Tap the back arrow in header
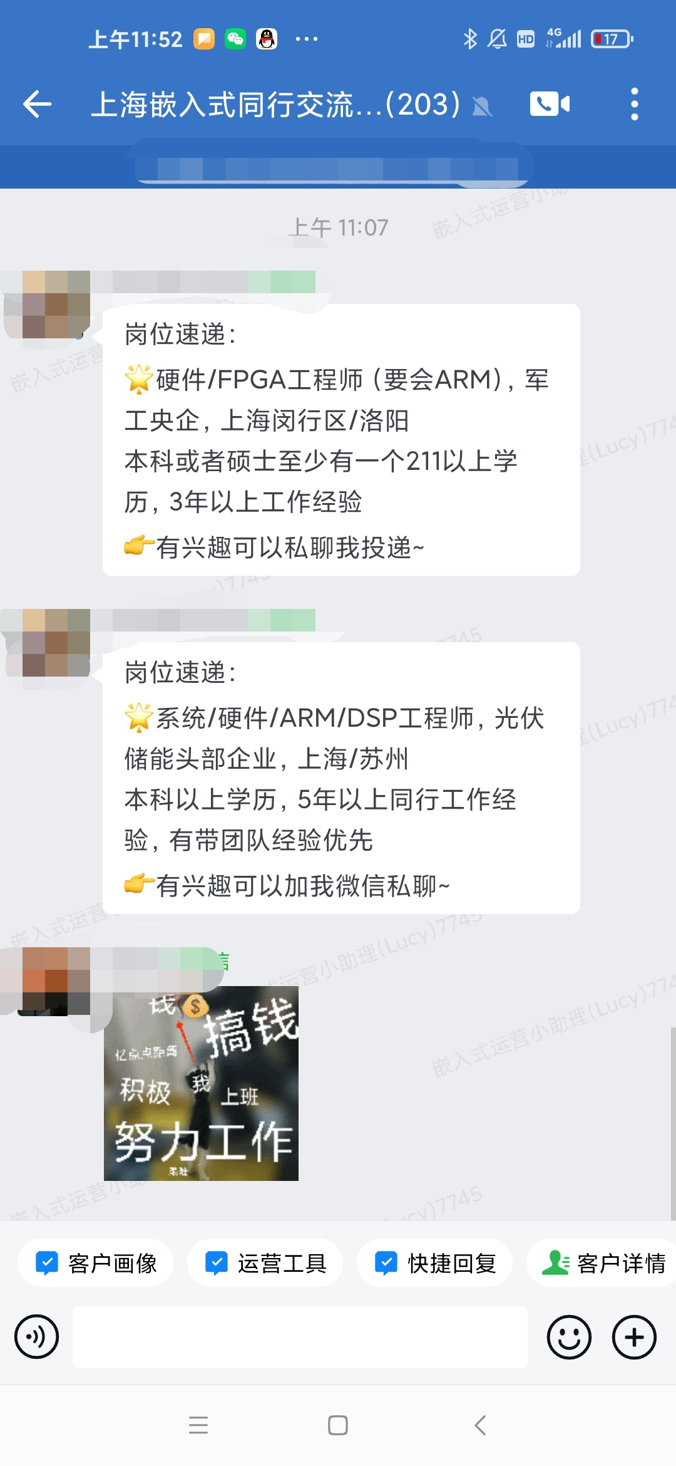 (x=37, y=104)
